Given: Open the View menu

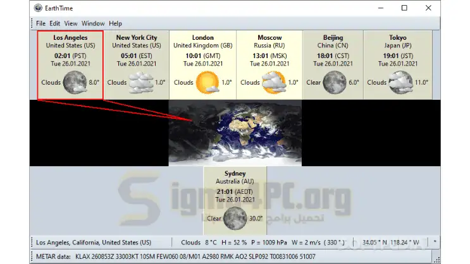Looking at the screenshot, I should pyautogui.click(x=71, y=23).
